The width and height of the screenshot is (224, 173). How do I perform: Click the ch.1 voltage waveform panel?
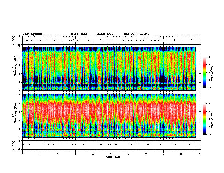(111, 40)
